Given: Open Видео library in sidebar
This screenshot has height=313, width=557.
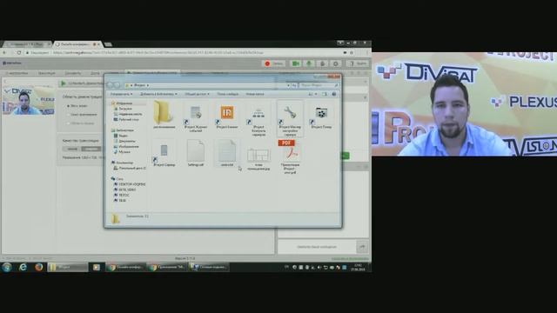Looking at the screenshot, I should click(121, 136).
